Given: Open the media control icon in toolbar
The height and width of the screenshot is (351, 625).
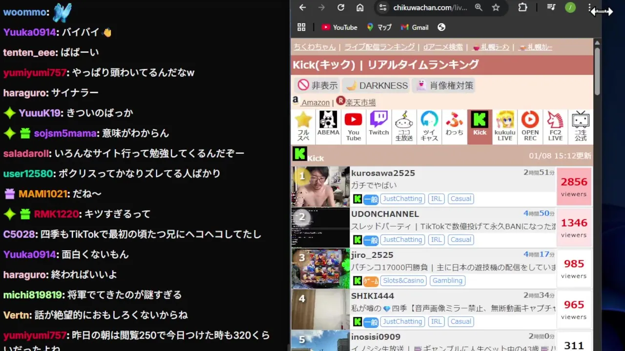Looking at the screenshot, I should [551, 7].
